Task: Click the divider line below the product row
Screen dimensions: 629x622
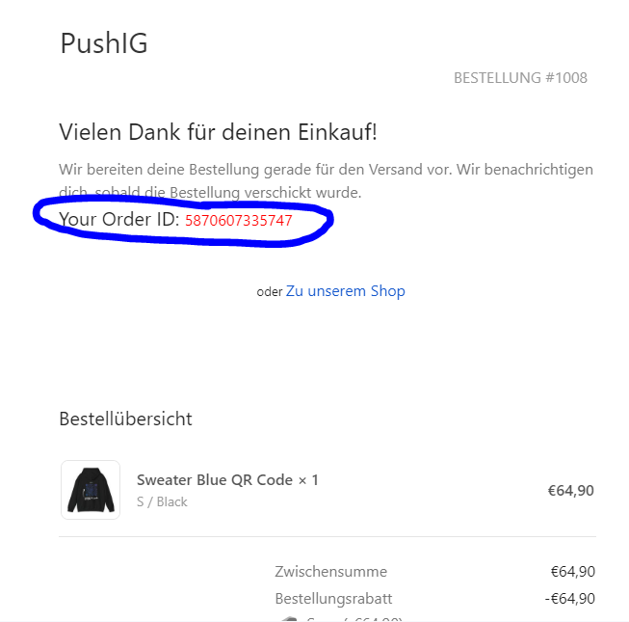Action: (x=328, y=536)
